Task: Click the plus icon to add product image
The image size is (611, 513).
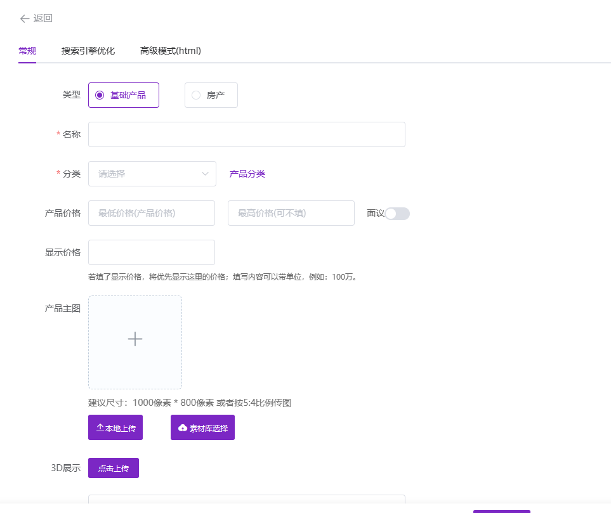Action: pos(135,339)
